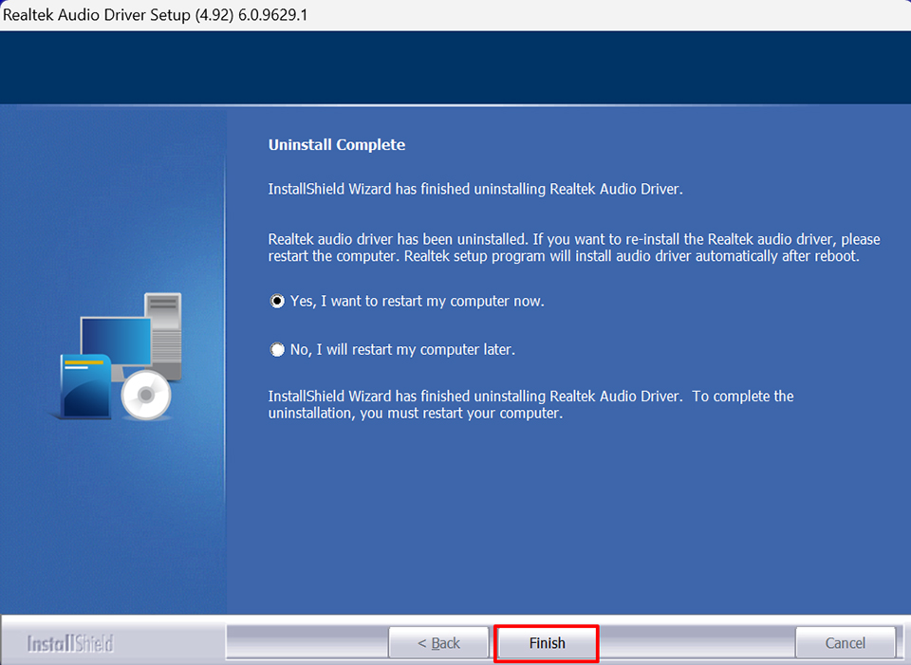The width and height of the screenshot is (911, 665).
Task: Click the Finish button
Action: coord(547,643)
